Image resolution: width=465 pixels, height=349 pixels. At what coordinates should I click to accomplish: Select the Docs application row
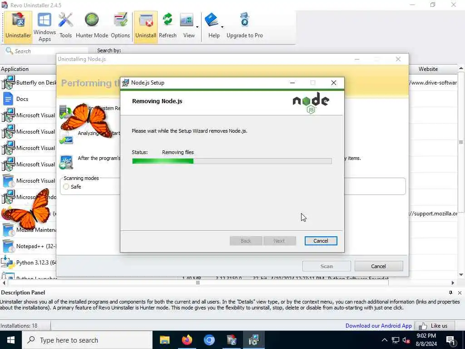click(x=28, y=99)
